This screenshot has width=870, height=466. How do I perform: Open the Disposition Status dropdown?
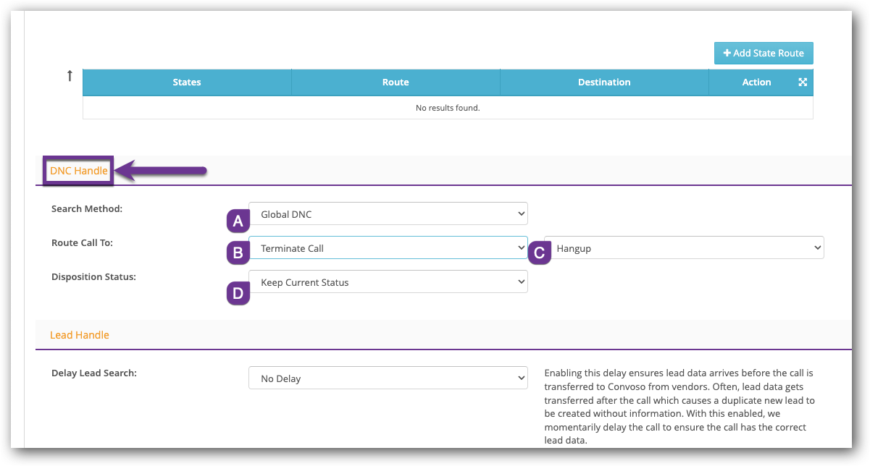pos(388,282)
